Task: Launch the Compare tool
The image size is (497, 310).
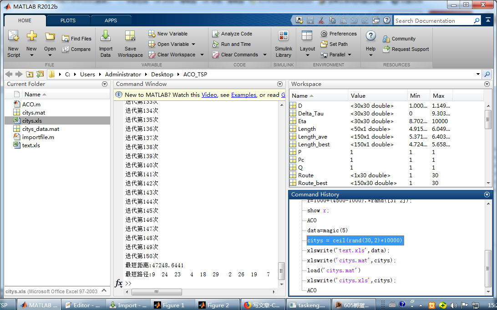Action: 77,49
